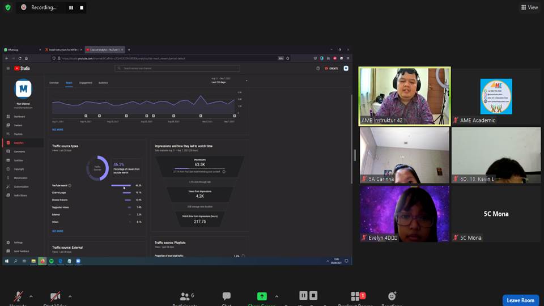Open the Last 28 days date range dropdown
The image size is (544, 306).
(229, 80)
